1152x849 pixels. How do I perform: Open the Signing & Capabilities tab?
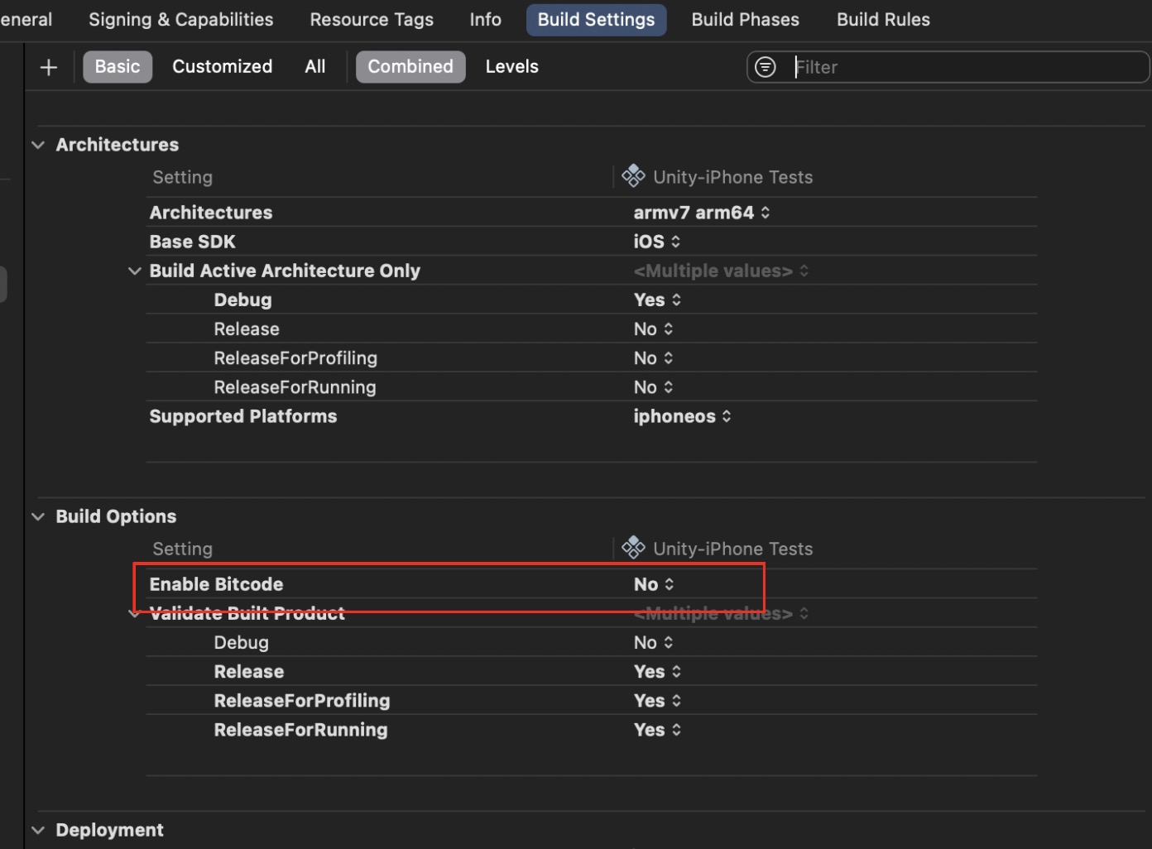coord(180,19)
